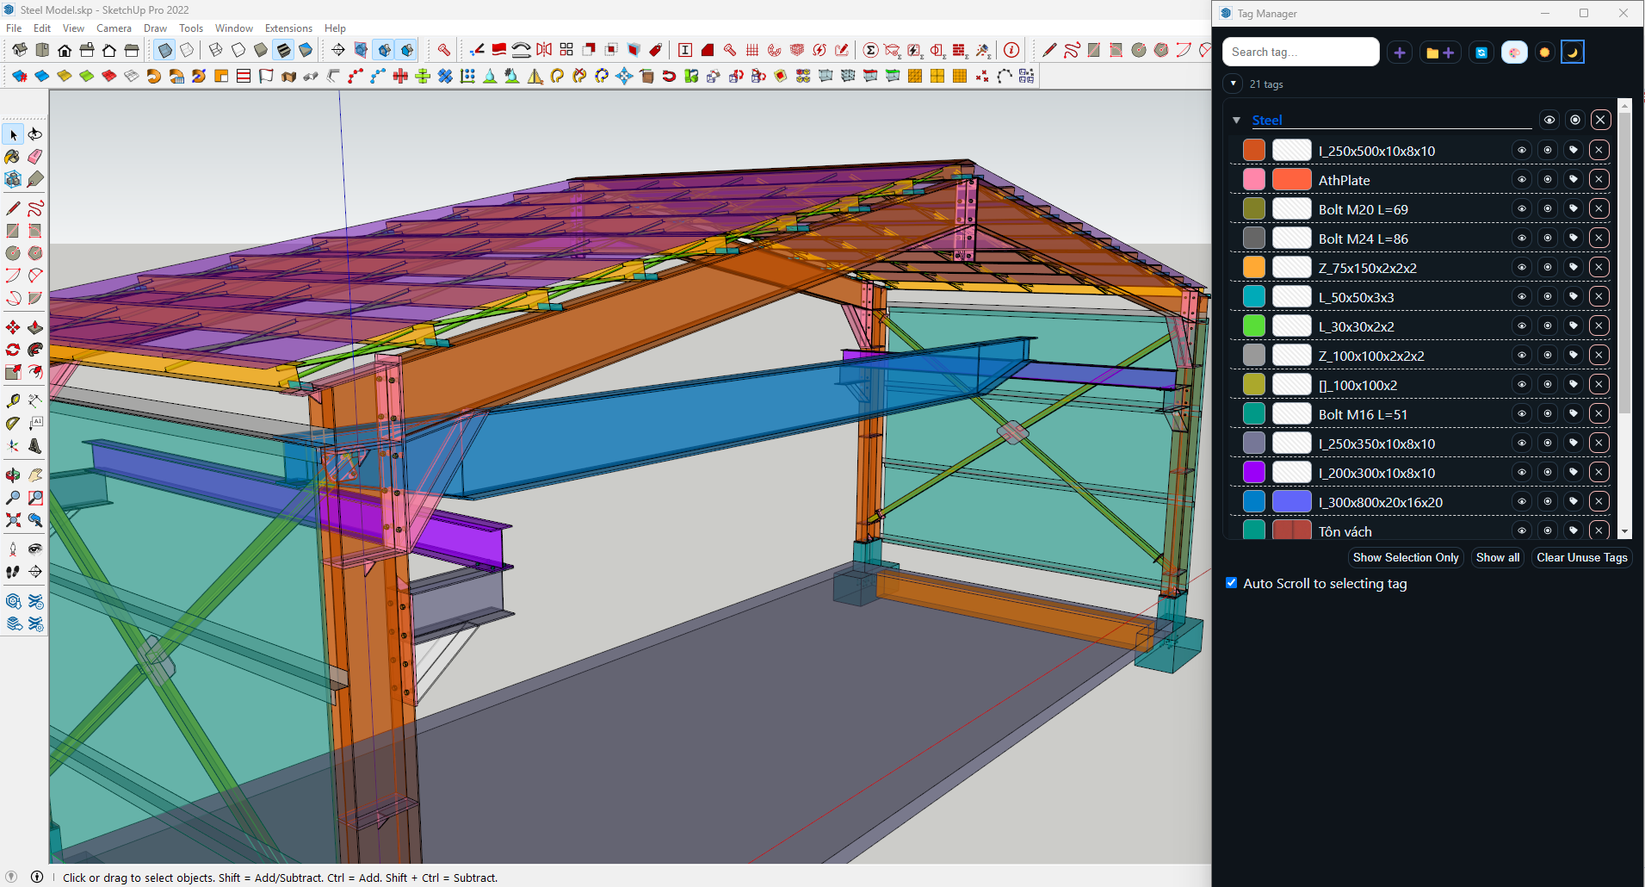Collapse the Steel tag folder
Viewport: 1645px width, 887px height.
[1236, 121]
